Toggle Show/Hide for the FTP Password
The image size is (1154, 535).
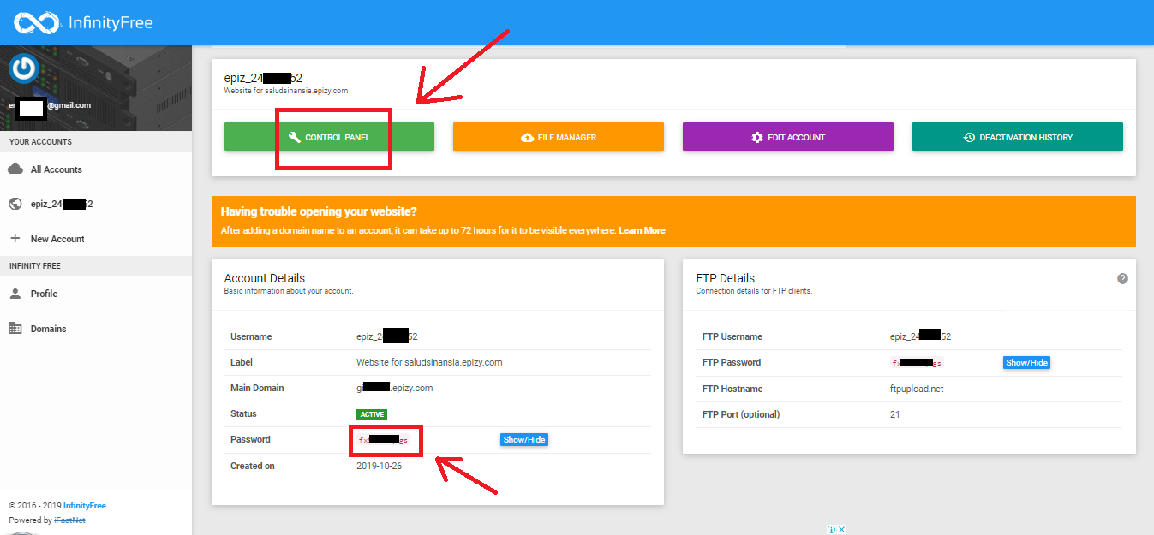click(1026, 363)
